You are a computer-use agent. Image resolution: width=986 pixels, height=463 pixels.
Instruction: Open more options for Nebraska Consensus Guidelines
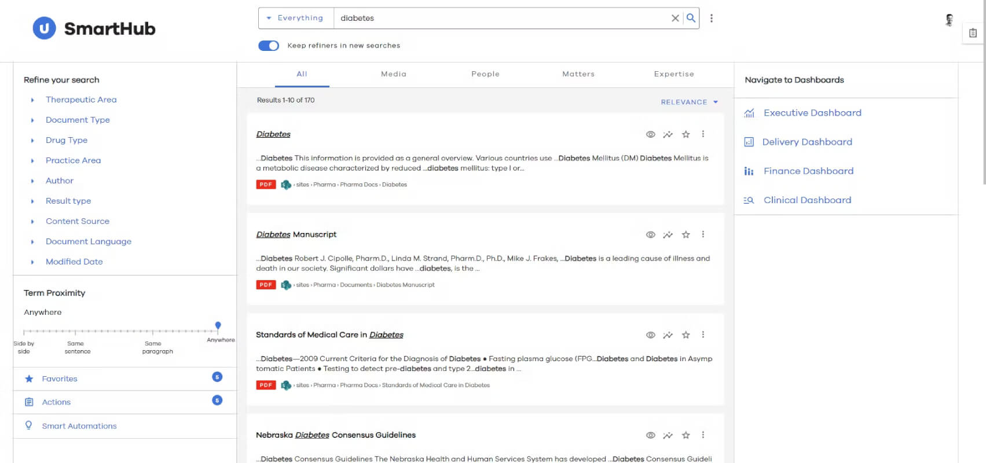pos(703,435)
